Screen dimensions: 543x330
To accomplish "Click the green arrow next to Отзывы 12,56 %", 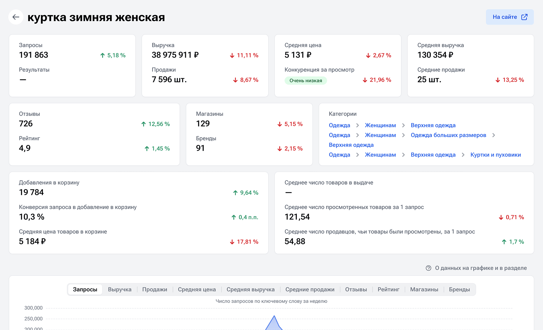I will 144,124.
